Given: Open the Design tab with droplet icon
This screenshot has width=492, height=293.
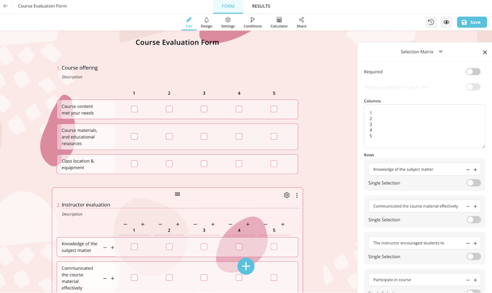Looking at the screenshot, I should tap(206, 22).
